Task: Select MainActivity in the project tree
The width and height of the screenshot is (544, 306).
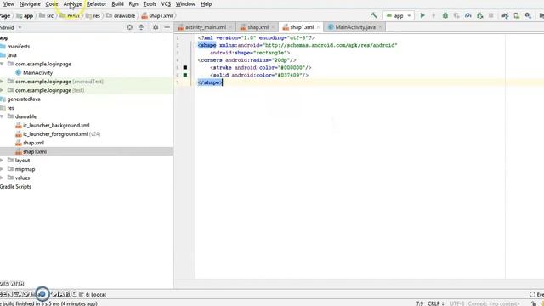Action: (x=37, y=73)
